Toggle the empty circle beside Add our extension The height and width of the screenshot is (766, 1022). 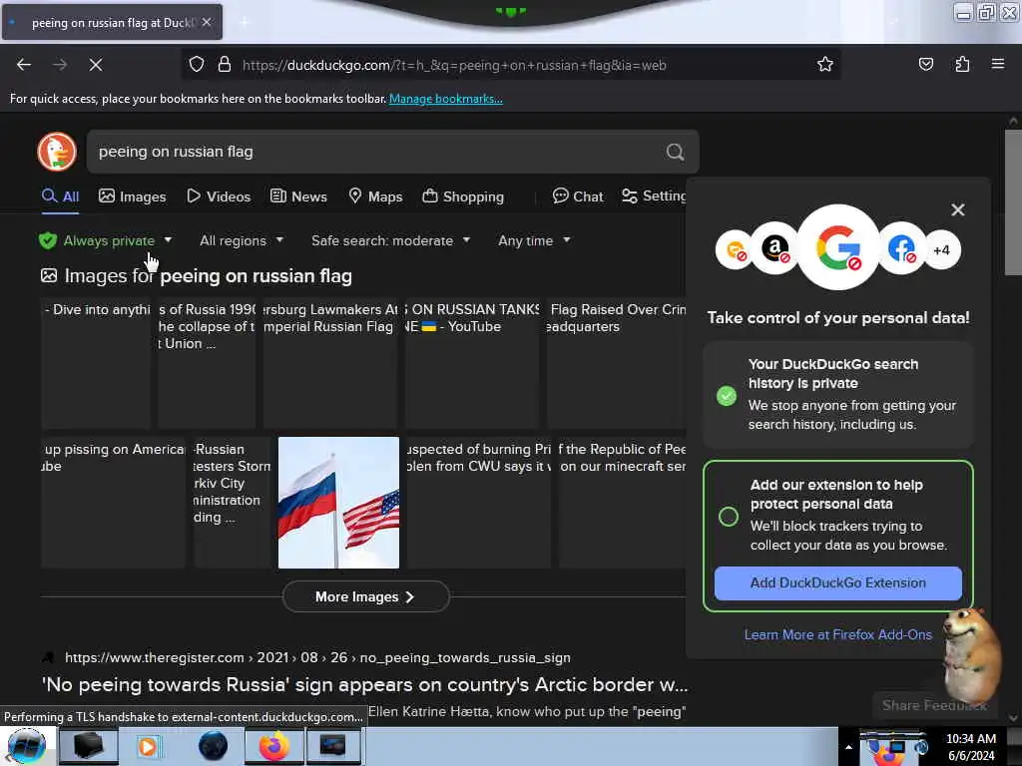click(728, 517)
